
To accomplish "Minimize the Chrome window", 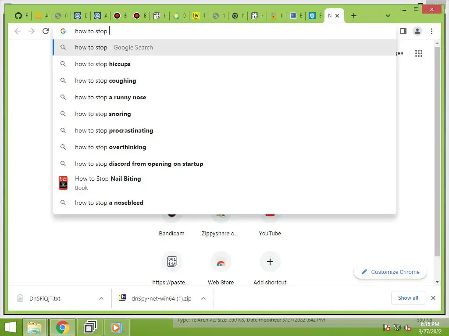I will 404,10.
